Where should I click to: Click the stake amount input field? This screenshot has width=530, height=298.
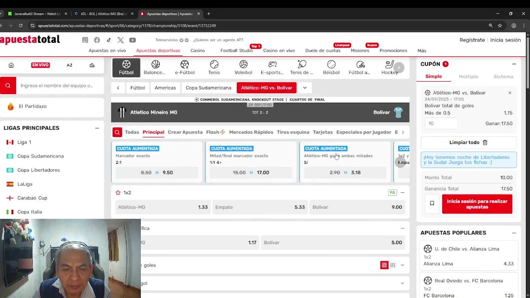tap(441, 123)
